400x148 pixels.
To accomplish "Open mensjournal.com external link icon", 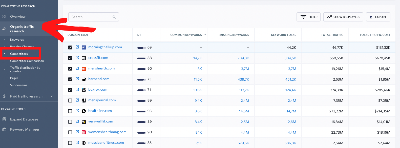I will point(77,100).
